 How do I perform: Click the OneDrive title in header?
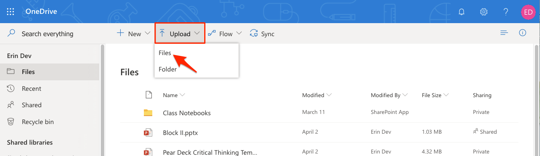click(x=41, y=11)
